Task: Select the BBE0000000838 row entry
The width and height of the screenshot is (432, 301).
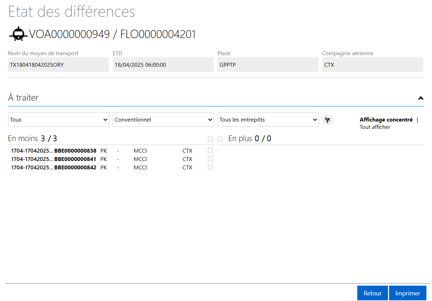Action: (x=75, y=151)
